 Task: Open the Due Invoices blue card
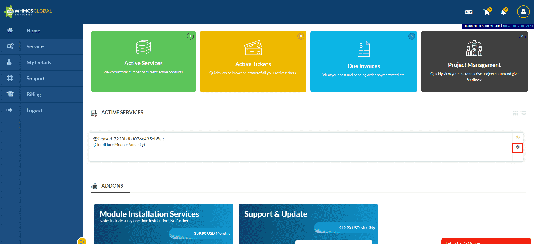pyautogui.click(x=364, y=62)
